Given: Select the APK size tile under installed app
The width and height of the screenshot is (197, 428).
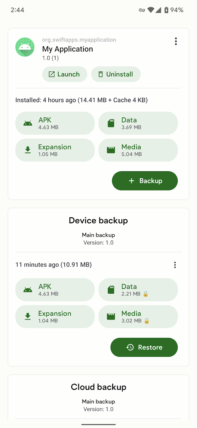Looking at the screenshot, I should (x=55, y=123).
